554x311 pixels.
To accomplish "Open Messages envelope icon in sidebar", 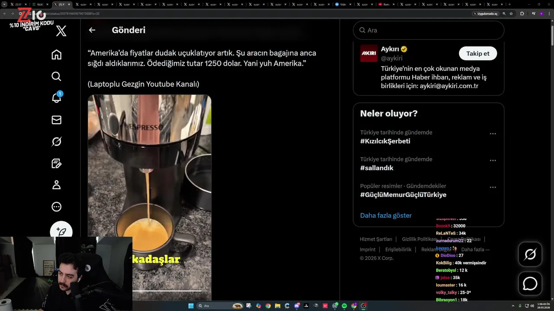I will pyautogui.click(x=56, y=120).
